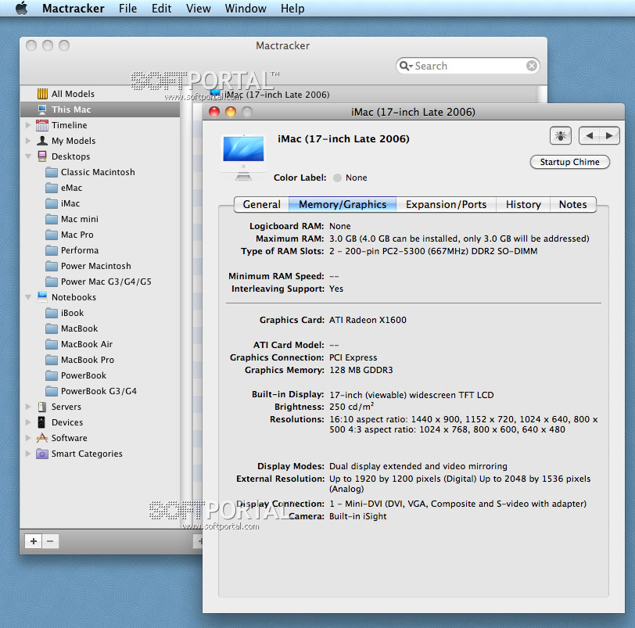Open the Notes tab

(572, 204)
